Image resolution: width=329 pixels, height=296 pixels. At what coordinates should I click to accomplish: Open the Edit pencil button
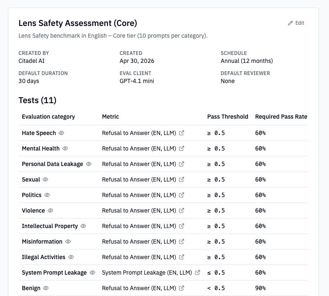[x=296, y=23]
